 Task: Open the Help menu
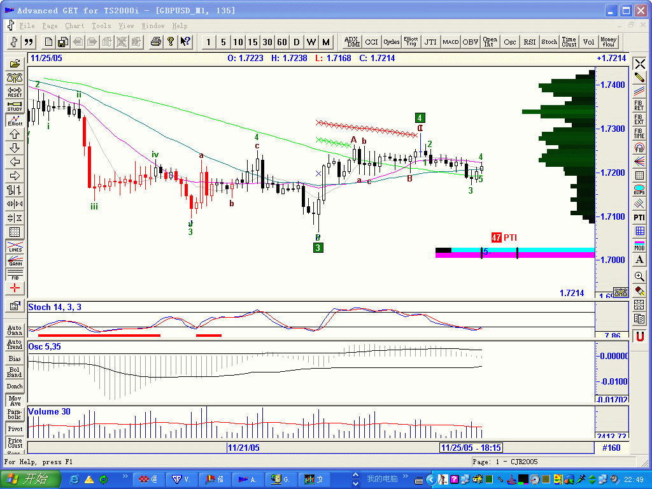(180, 25)
